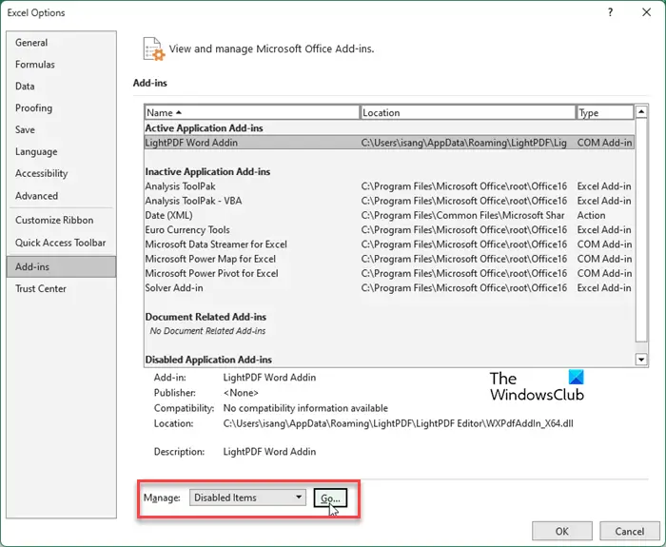Open Proofing settings
Screen dimensions: 666x547
tap(61, 107)
